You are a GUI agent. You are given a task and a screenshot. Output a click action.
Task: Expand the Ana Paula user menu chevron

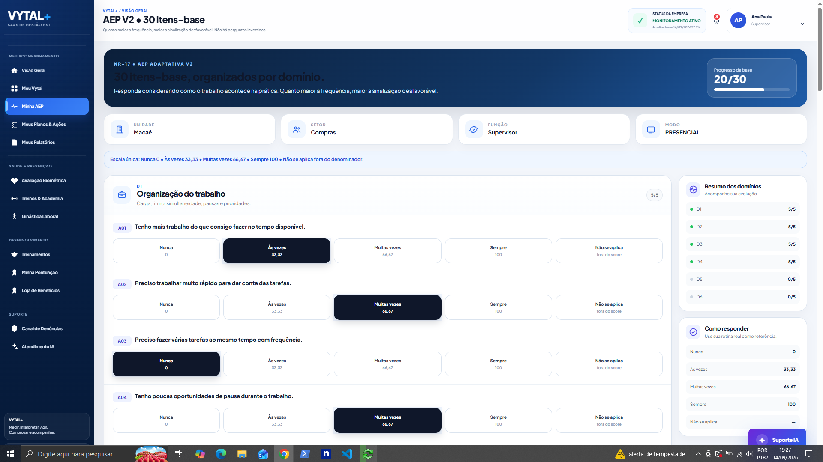coord(802,24)
